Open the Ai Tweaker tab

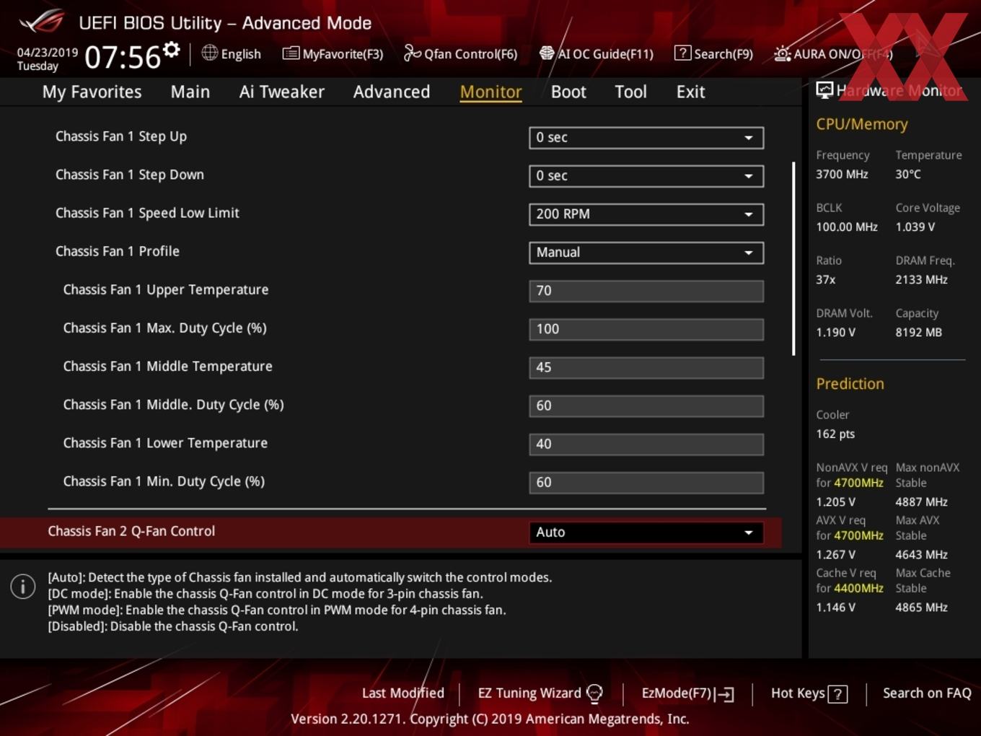click(x=281, y=92)
